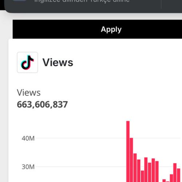Viewport: 182px width, 182px height.
Task: Click the short fifth bar from left
Action: pos(142,176)
